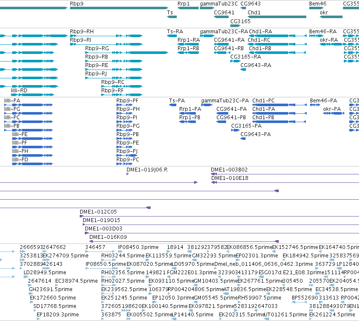The width and height of the screenshot is (359, 321).
Task: Click the DME1-010E18 clone label
Action: [230, 178]
